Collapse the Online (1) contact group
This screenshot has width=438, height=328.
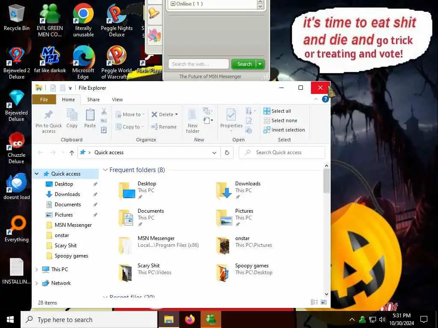173,3
